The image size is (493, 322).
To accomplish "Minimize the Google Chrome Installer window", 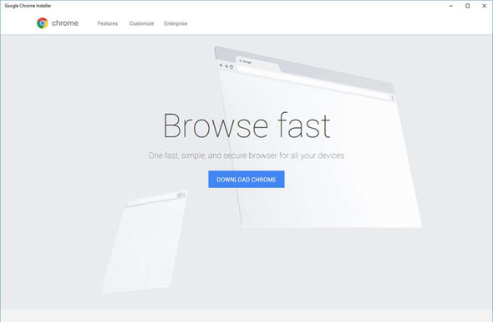I will point(451,6).
